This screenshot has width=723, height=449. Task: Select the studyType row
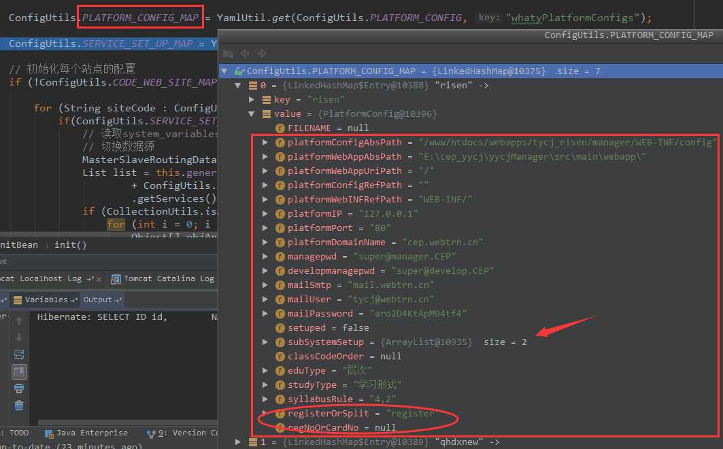(471, 385)
